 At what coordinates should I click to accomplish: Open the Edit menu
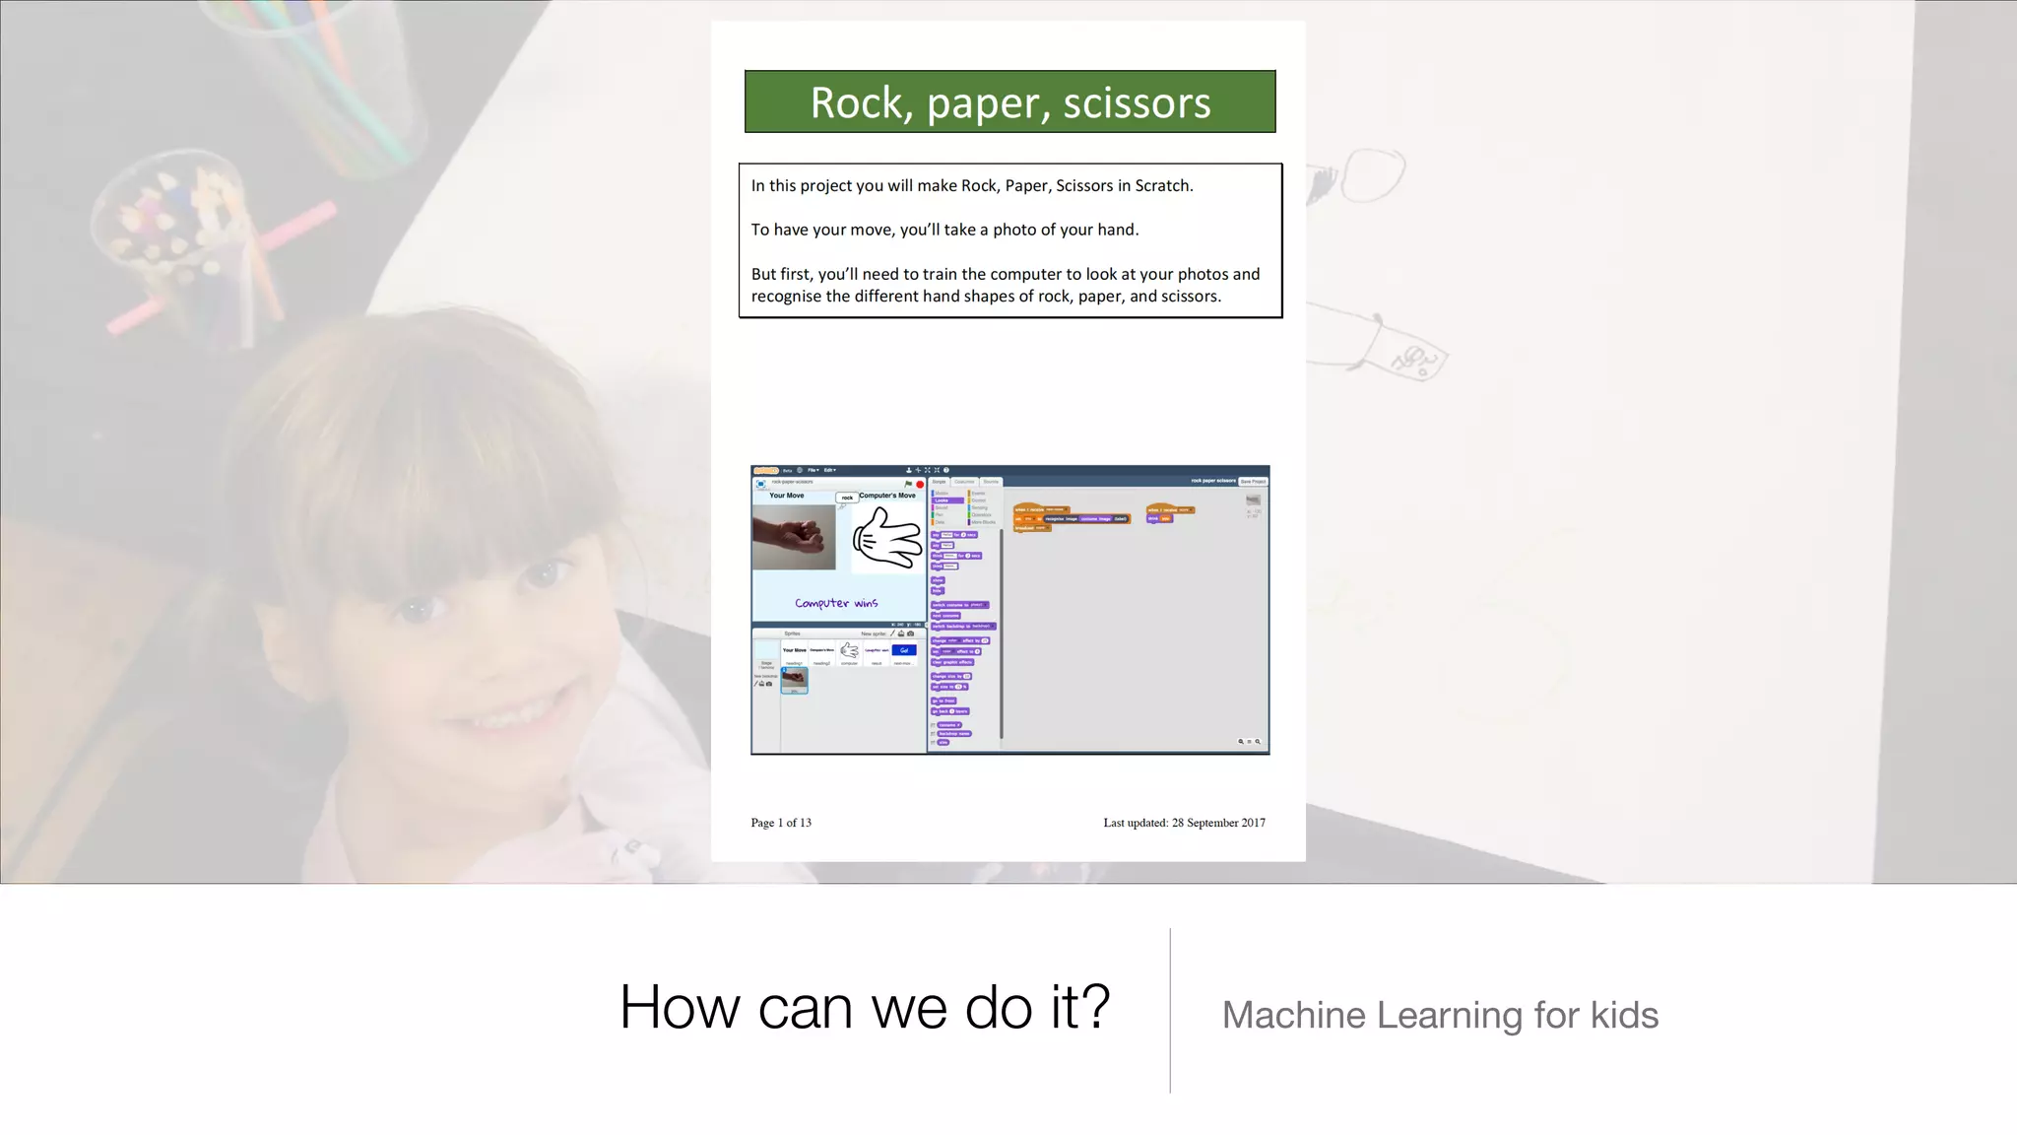[830, 470]
